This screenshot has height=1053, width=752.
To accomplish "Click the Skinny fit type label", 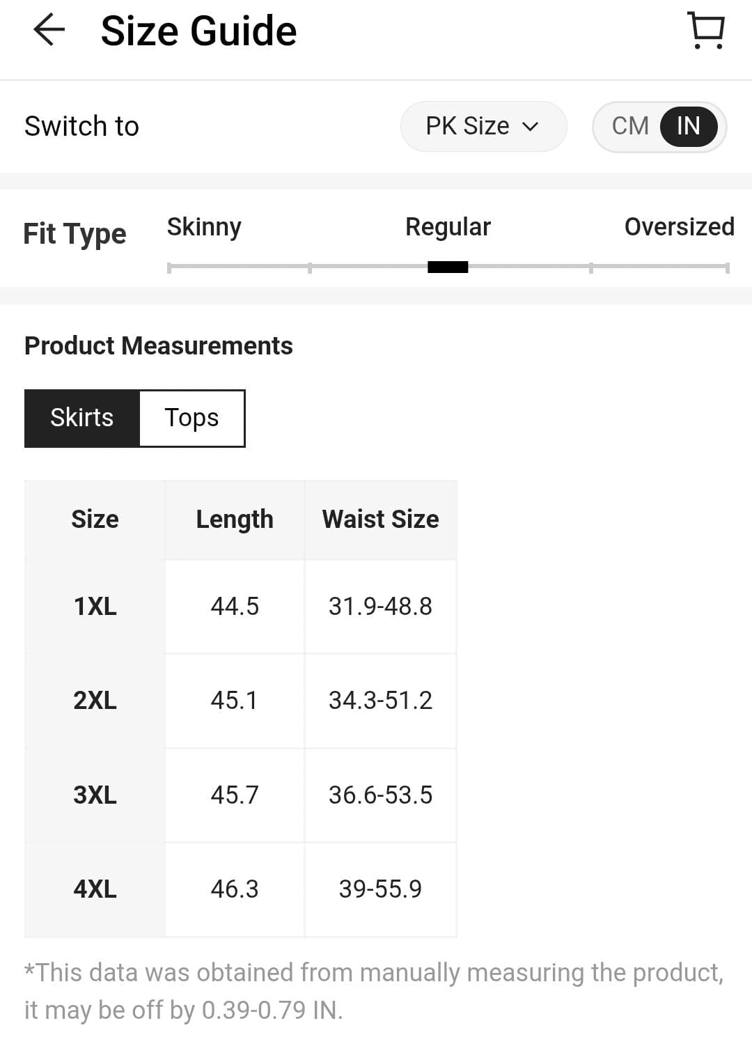I will (x=204, y=227).
